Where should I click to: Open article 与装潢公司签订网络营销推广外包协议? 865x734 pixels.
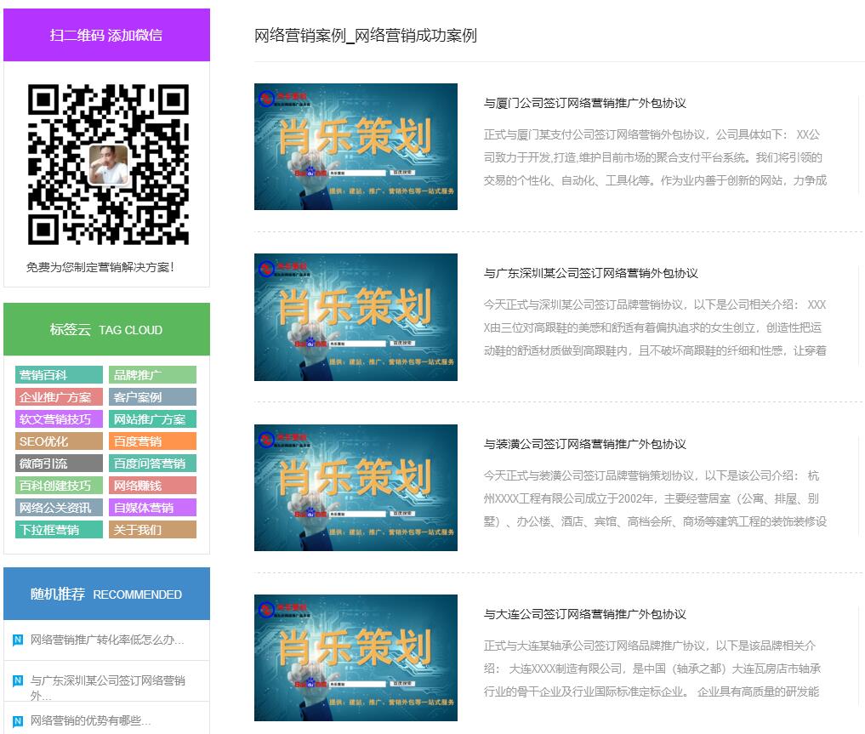[584, 444]
